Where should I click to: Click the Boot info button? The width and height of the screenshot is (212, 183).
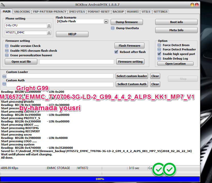tap(176, 22)
